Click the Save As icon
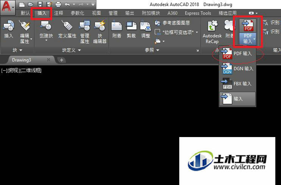 [x=49, y=4]
